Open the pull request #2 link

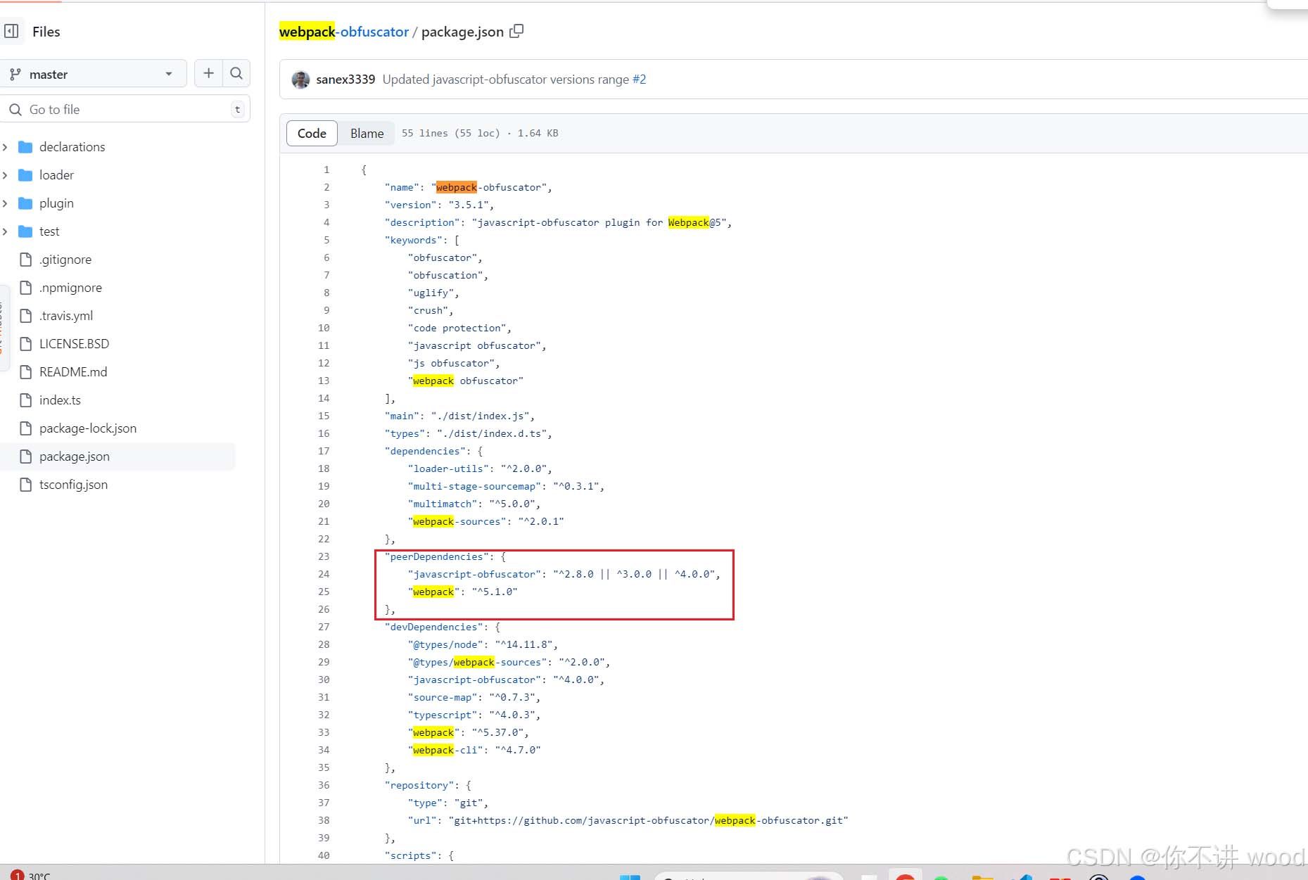point(639,79)
